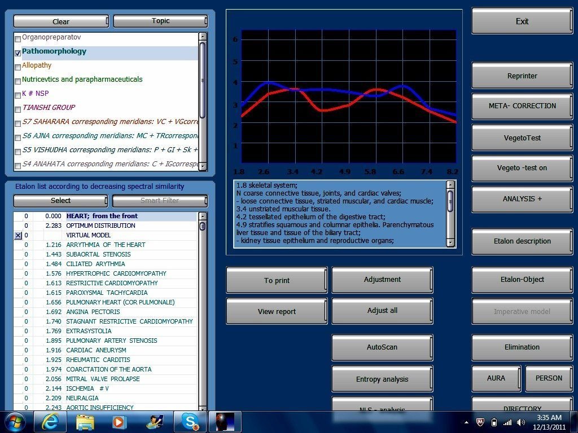Image resolution: width=578 pixels, height=433 pixels.
Task: Check the Allopathy topic checkbox
Action: click(17, 66)
